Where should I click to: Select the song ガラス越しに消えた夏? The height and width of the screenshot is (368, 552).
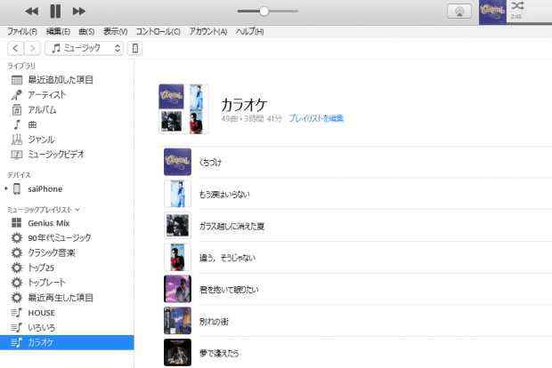[231, 226]
